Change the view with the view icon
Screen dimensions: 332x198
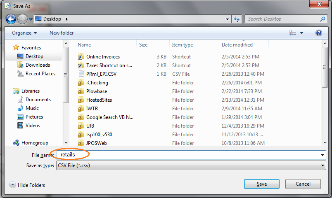tap(293, 33)
